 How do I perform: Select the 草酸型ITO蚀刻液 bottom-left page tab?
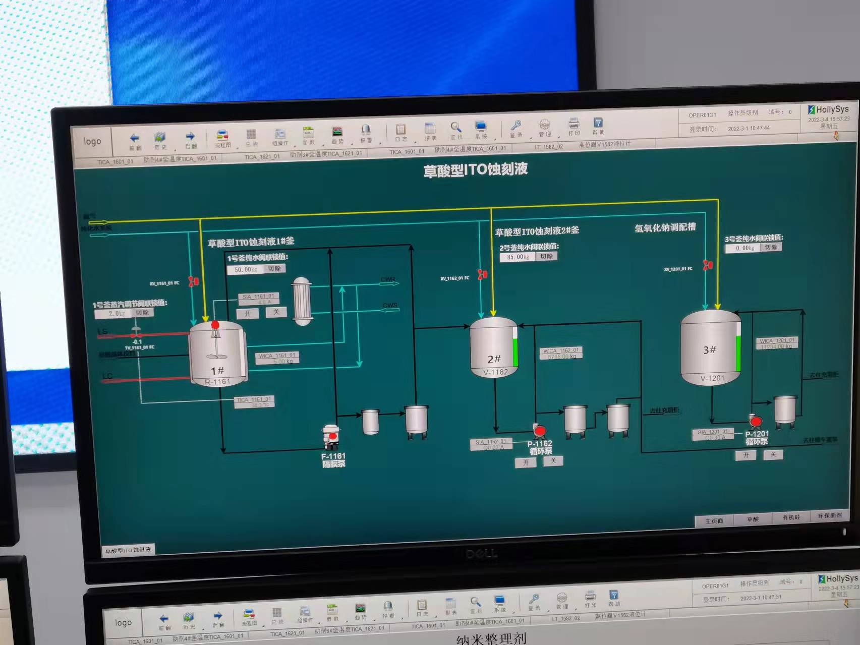click(128, 550)
